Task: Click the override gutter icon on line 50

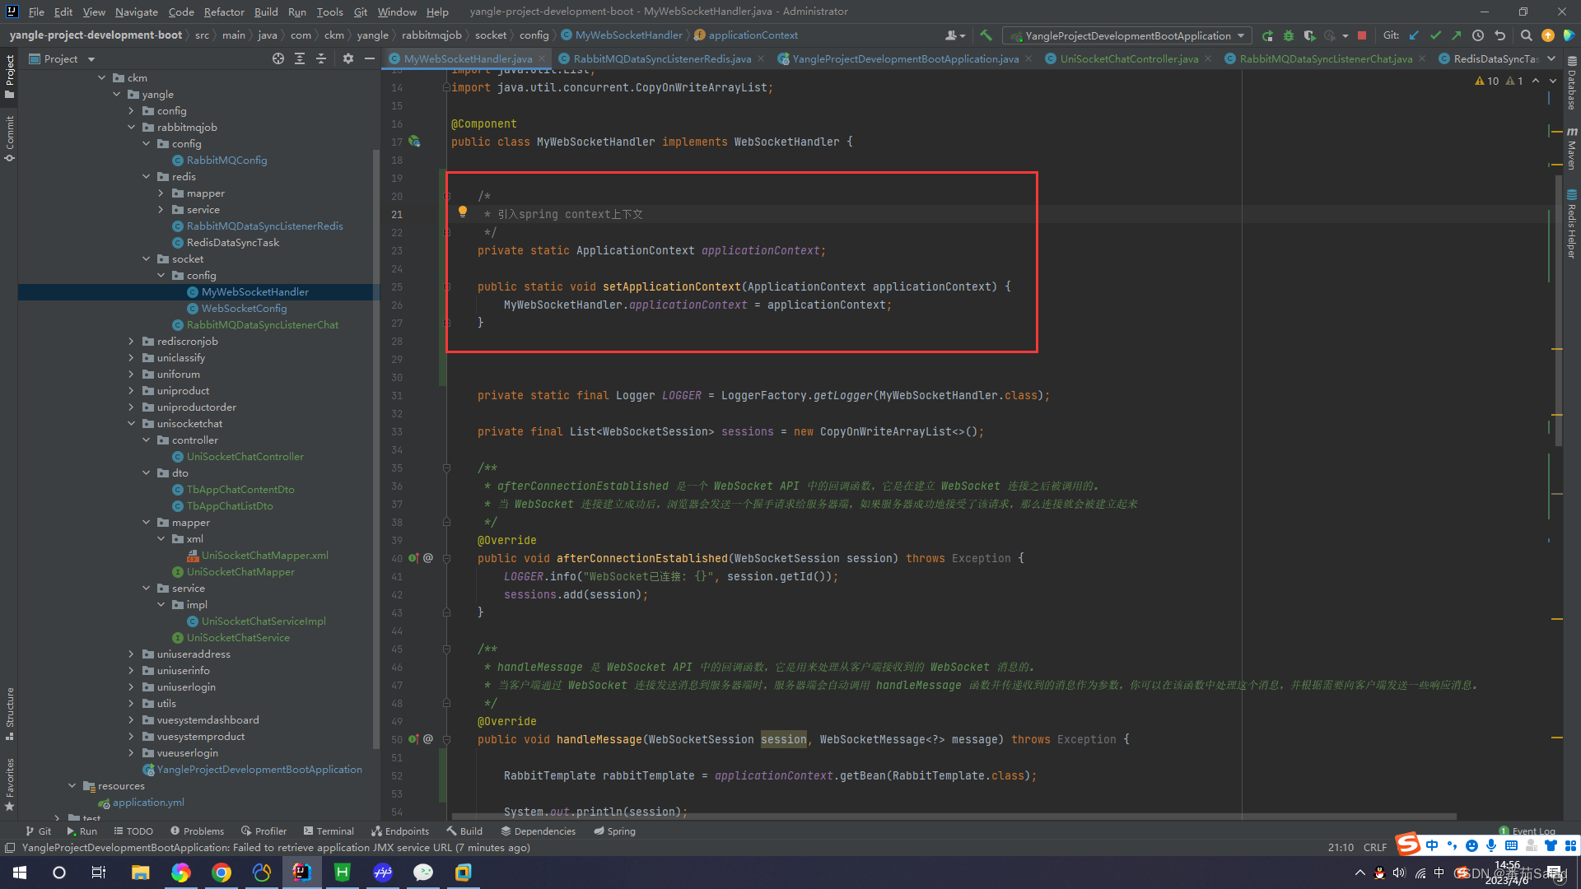Action: click(x=414, y=739)
